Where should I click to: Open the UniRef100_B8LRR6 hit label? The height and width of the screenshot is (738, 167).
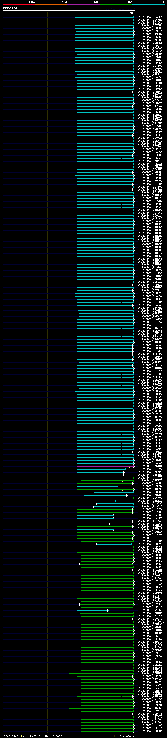(150, 72)
